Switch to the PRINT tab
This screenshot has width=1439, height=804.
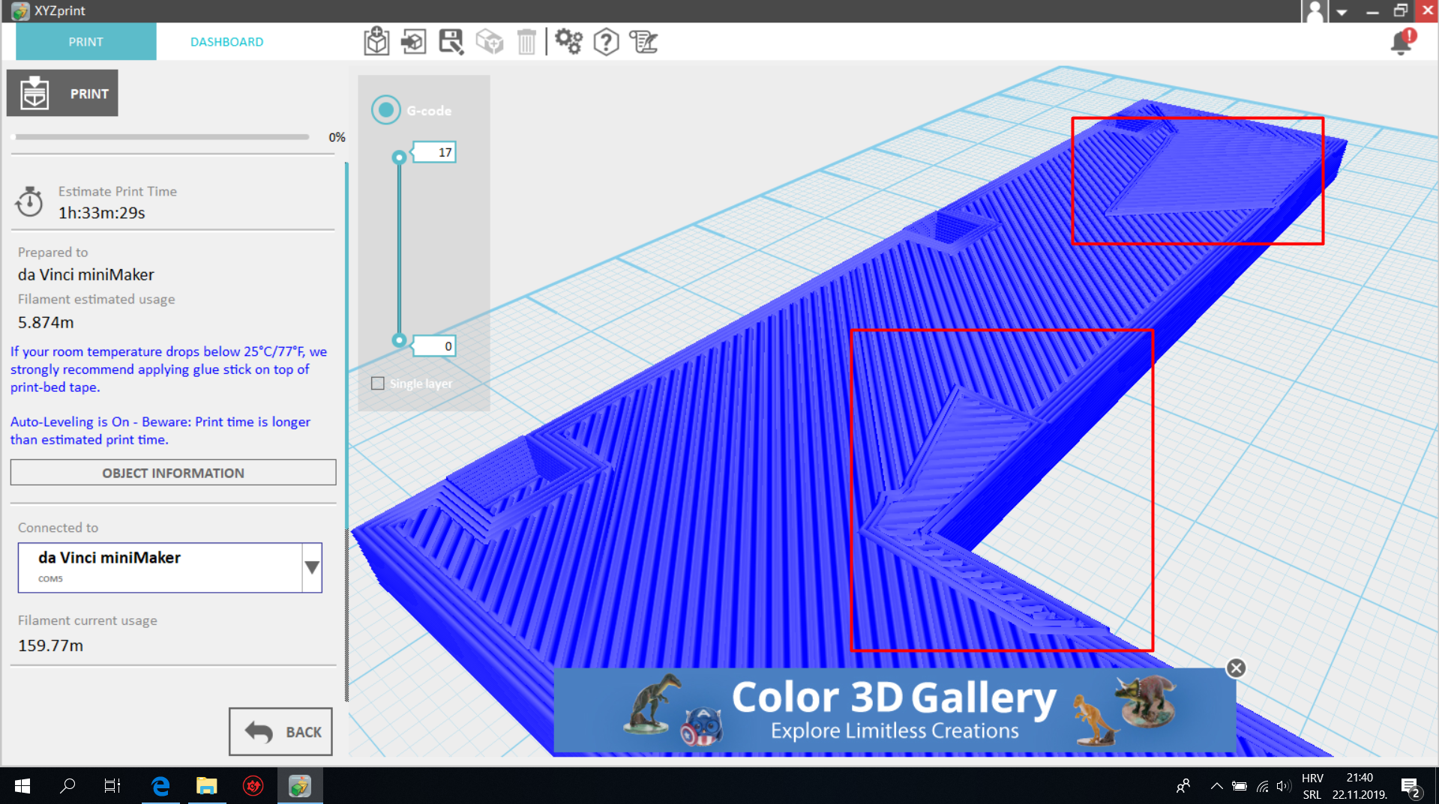pos(86,42)
